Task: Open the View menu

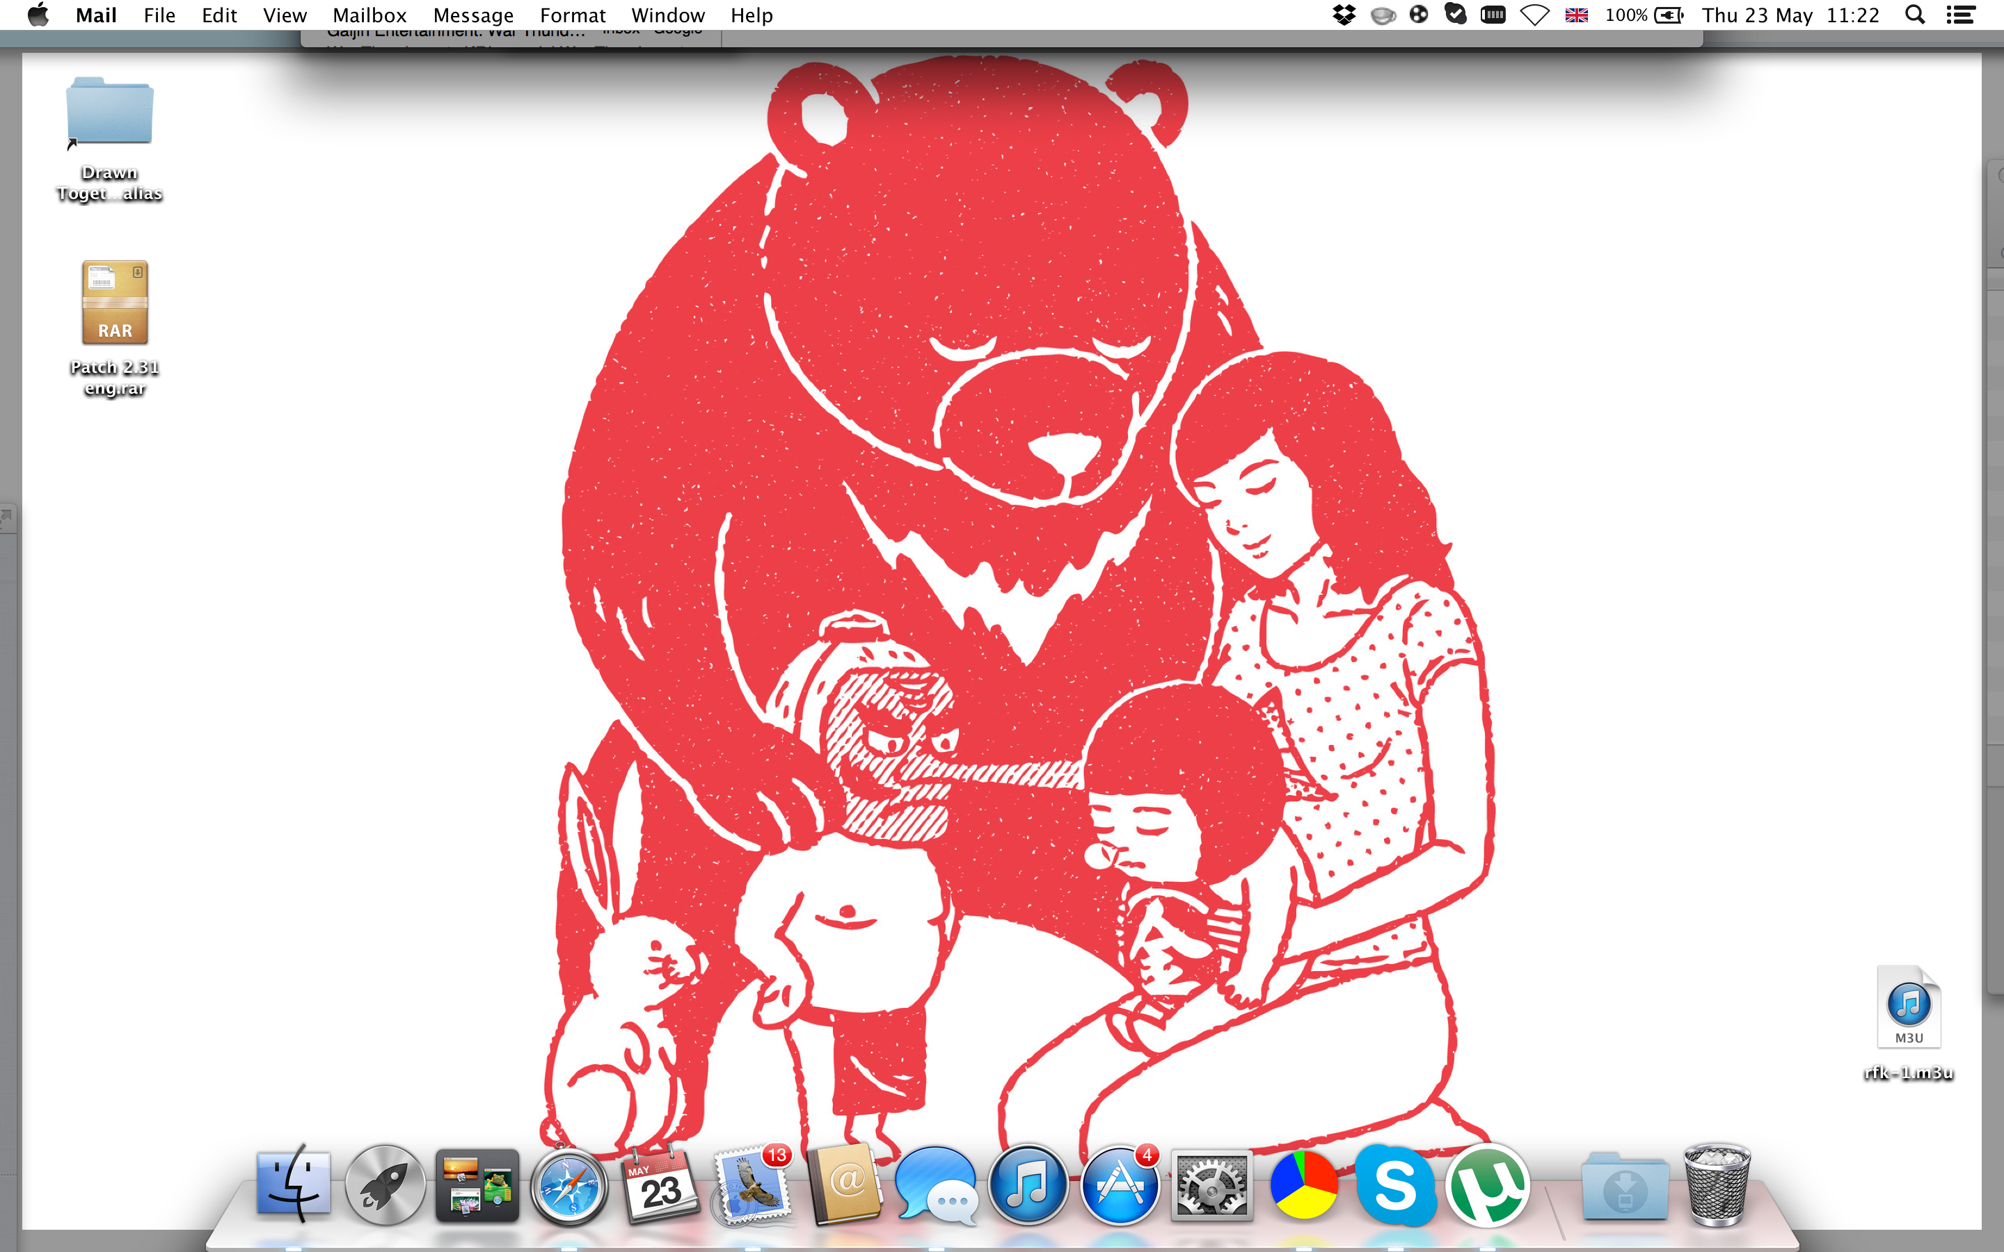Action: coord(285,15)
